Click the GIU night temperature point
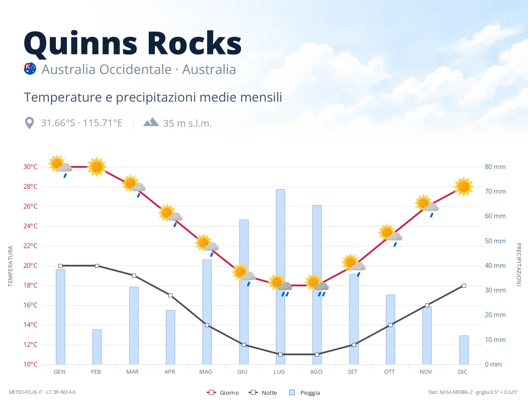 click(244, 345)
